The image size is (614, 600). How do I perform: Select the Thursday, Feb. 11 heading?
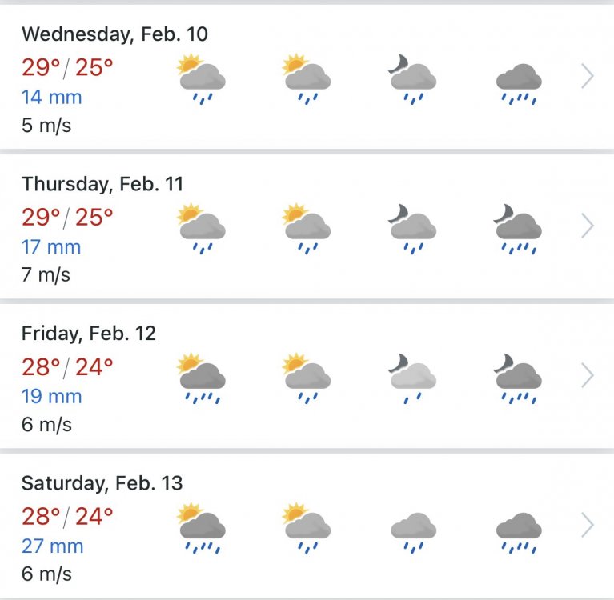(x=102, y=184)
